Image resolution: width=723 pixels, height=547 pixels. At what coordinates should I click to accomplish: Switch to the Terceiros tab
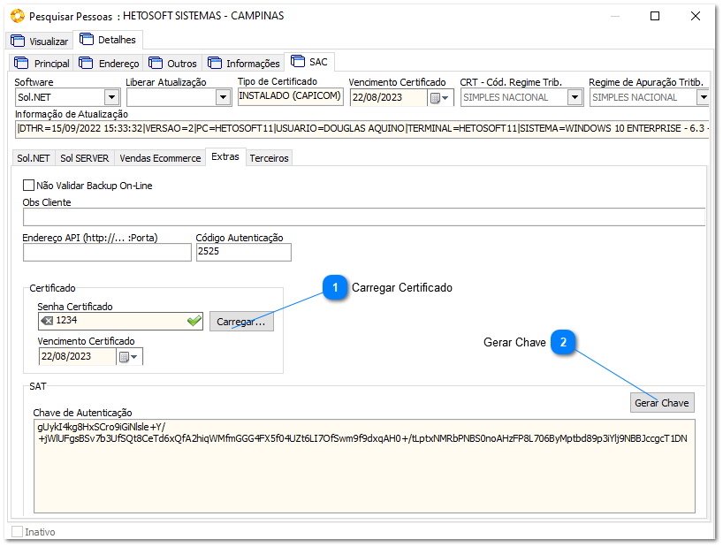point(270,157)
